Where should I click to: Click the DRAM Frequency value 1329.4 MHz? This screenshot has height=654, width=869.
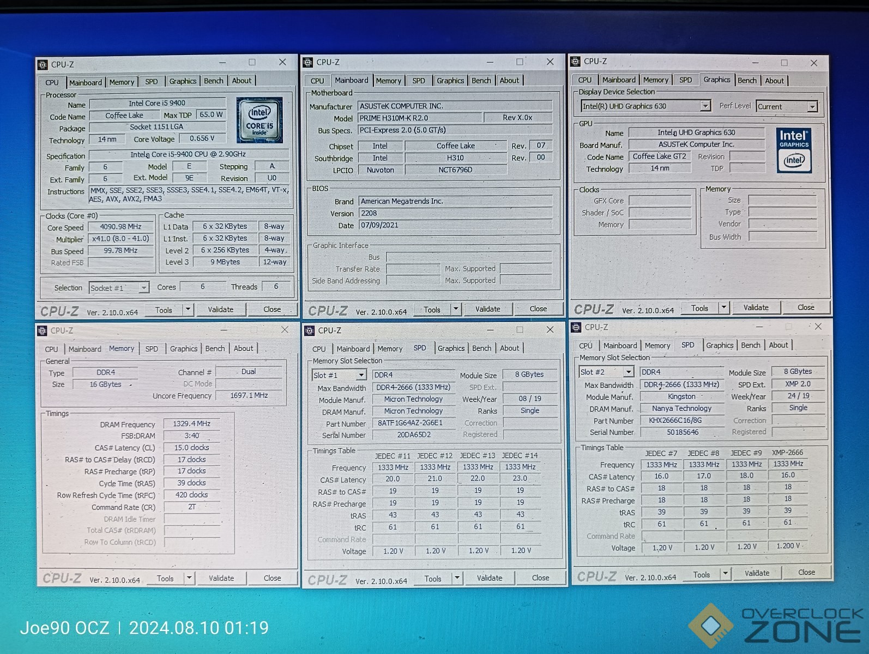tap(192, 424)
